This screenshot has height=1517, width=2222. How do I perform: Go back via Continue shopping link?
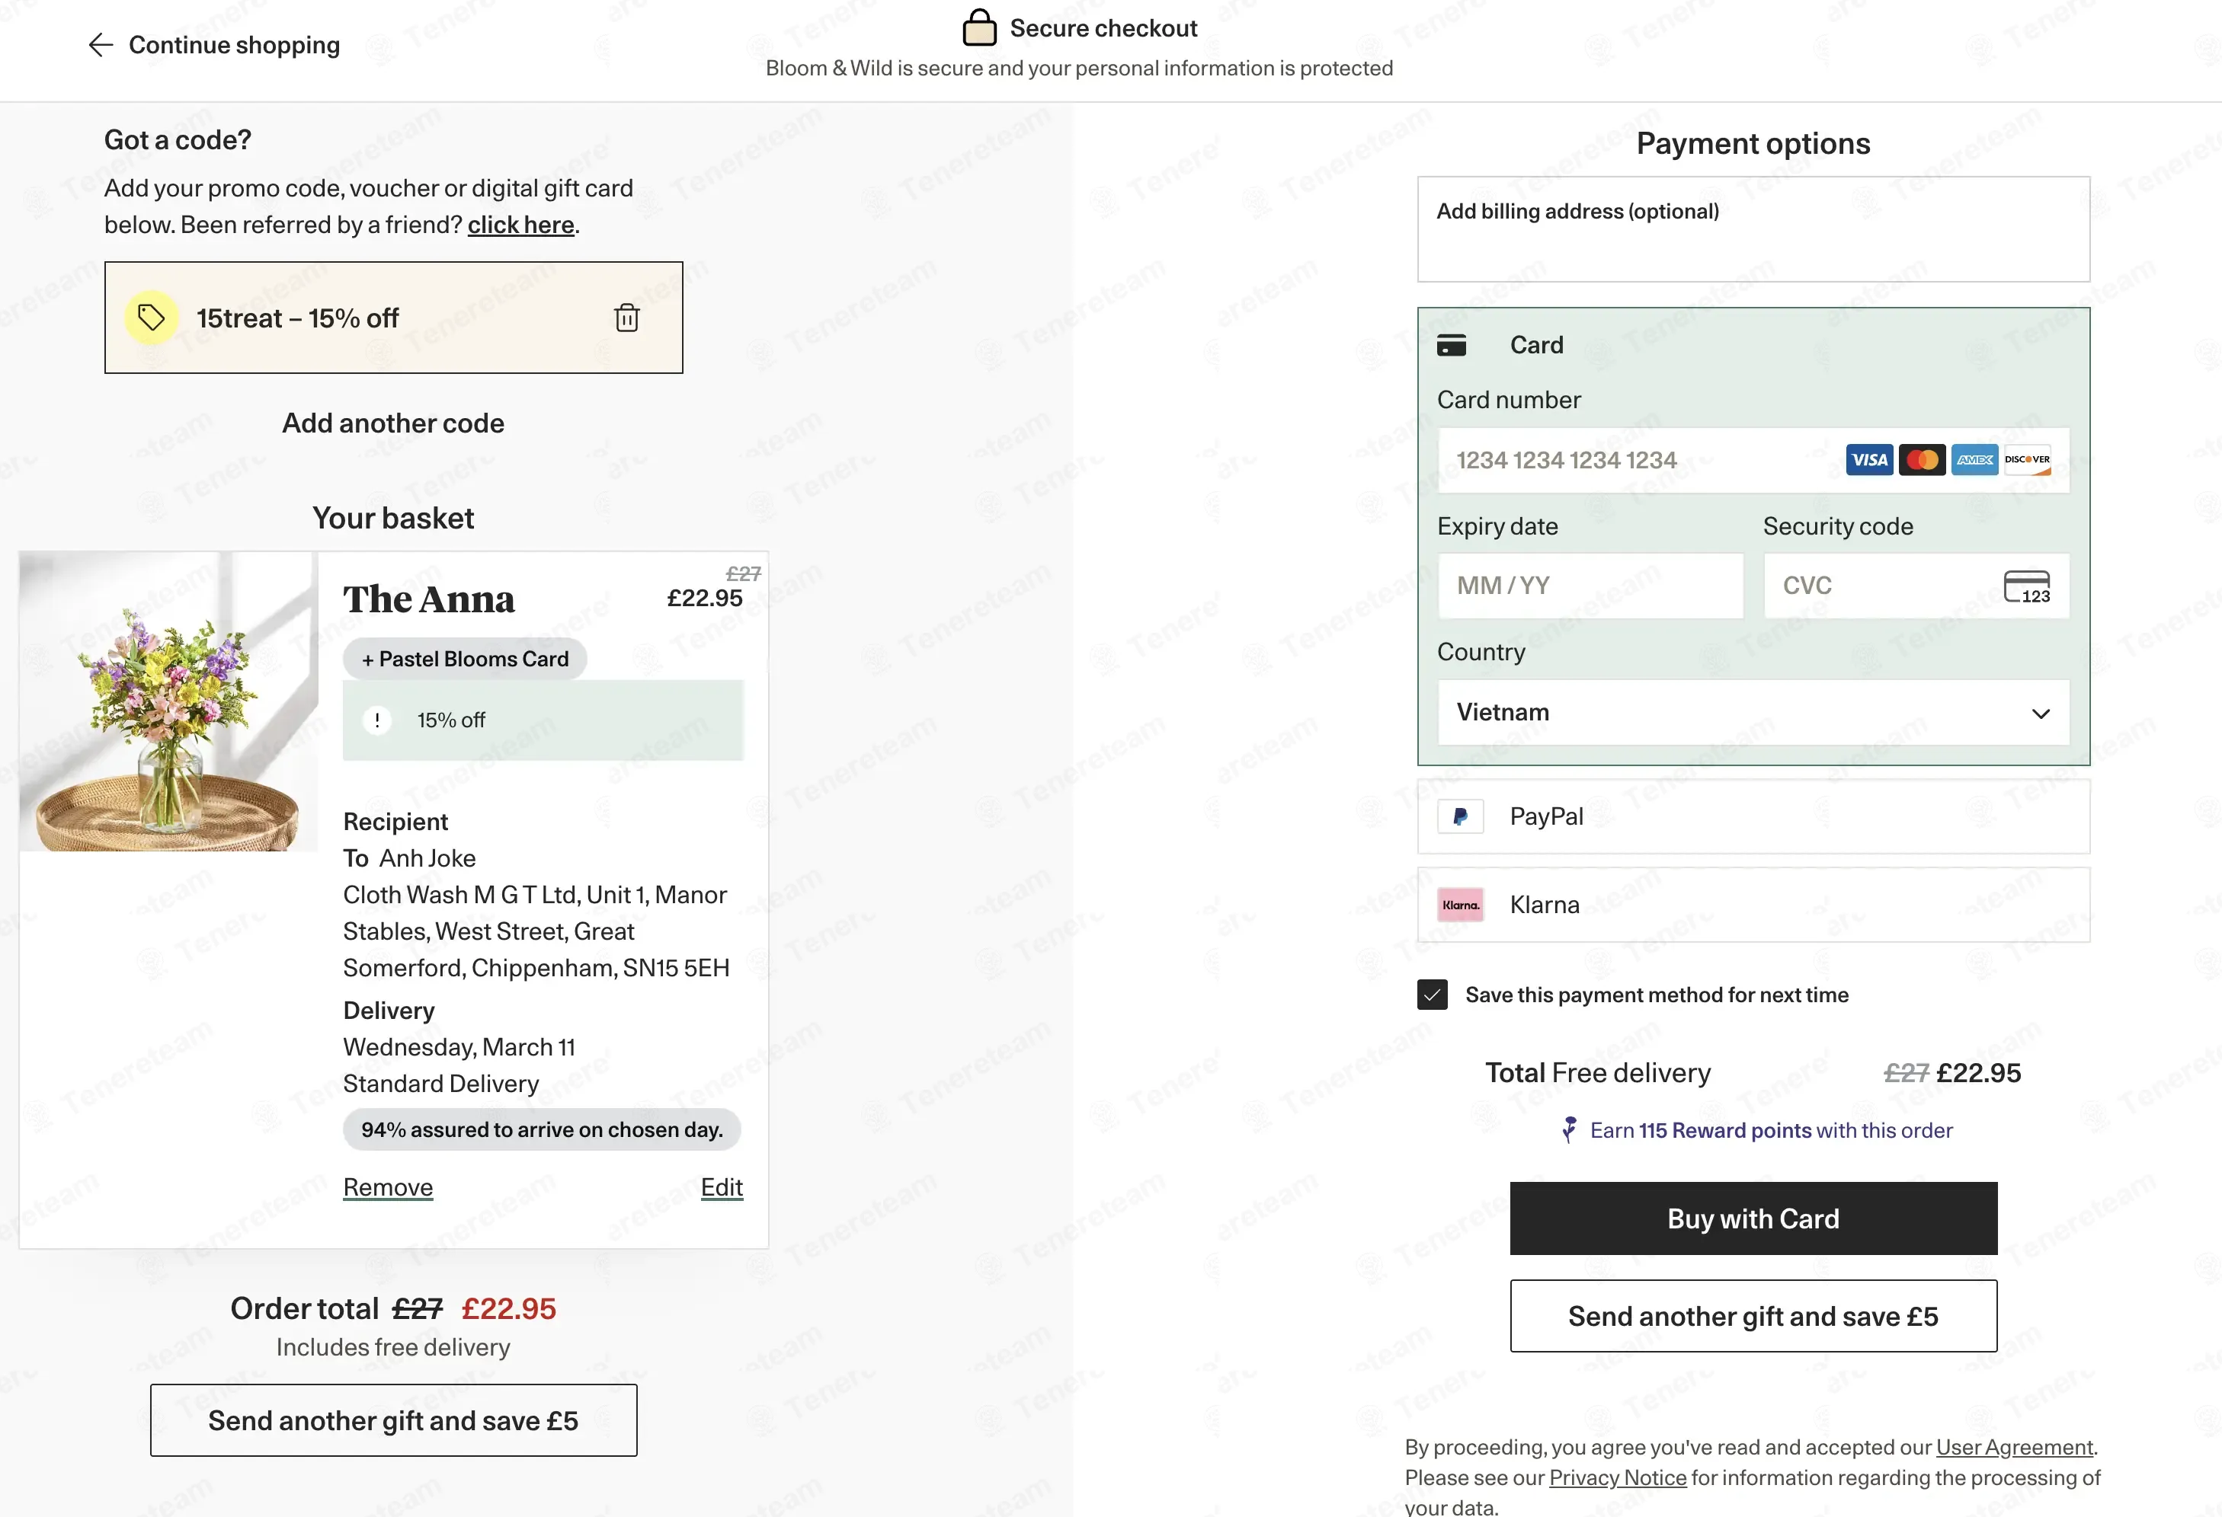coord(234,45)
